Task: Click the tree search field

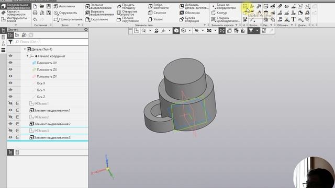Action: pyautogui.click(x=51, y=42)
